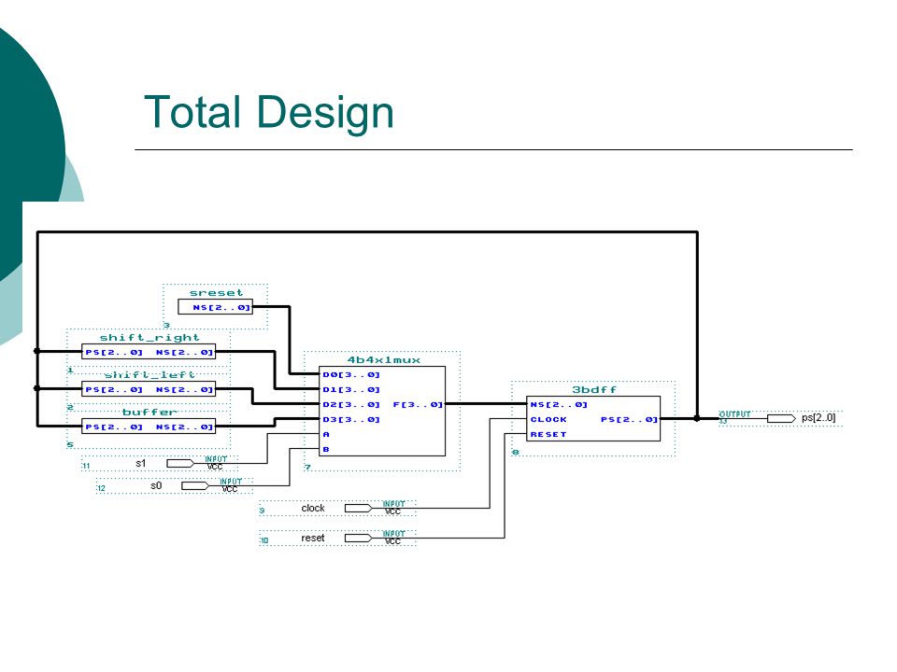Click mux select port B
Screen dimensions: 897x672
tap(326, 449)
